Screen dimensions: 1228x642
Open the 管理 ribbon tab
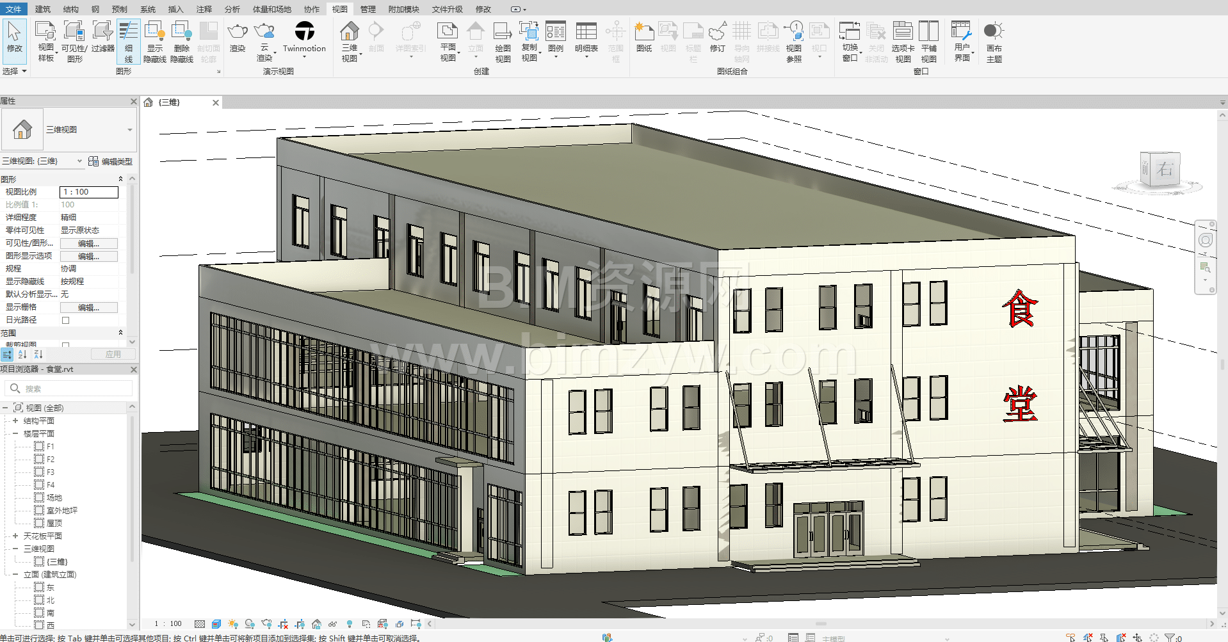pyautogui.click(x=368, y=9)
